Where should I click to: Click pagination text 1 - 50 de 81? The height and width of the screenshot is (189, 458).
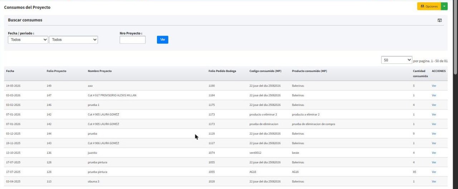tap(438, 61)
